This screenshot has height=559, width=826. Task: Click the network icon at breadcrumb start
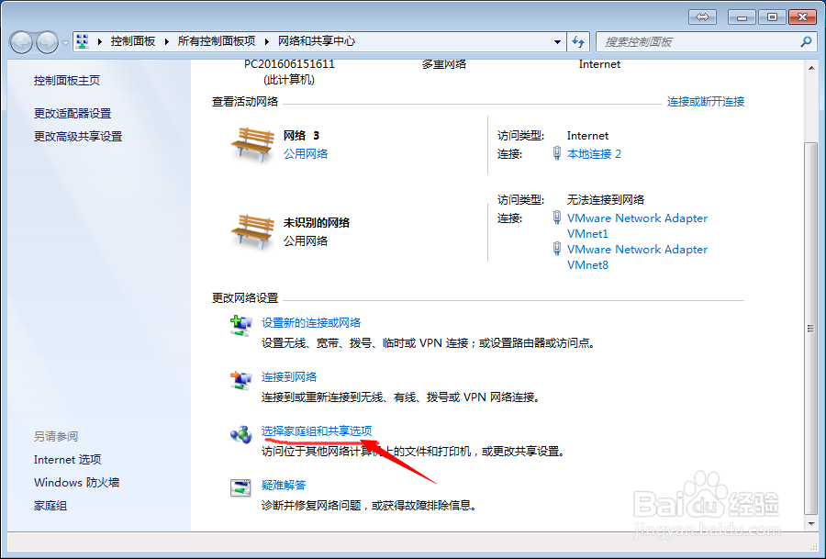coord(81,41)
